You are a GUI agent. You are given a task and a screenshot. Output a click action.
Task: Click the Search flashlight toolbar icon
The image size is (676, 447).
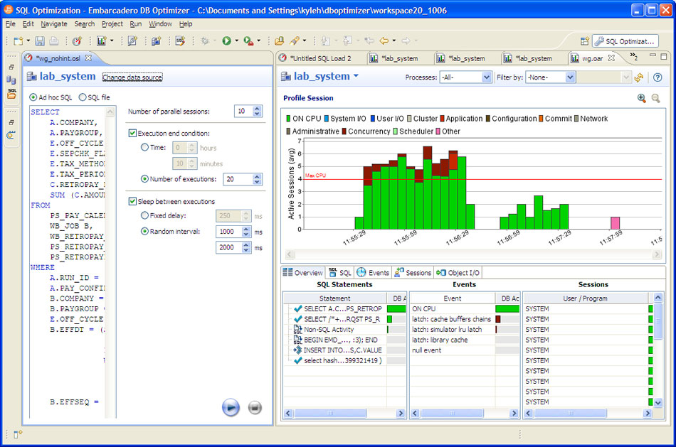(295, 41)
